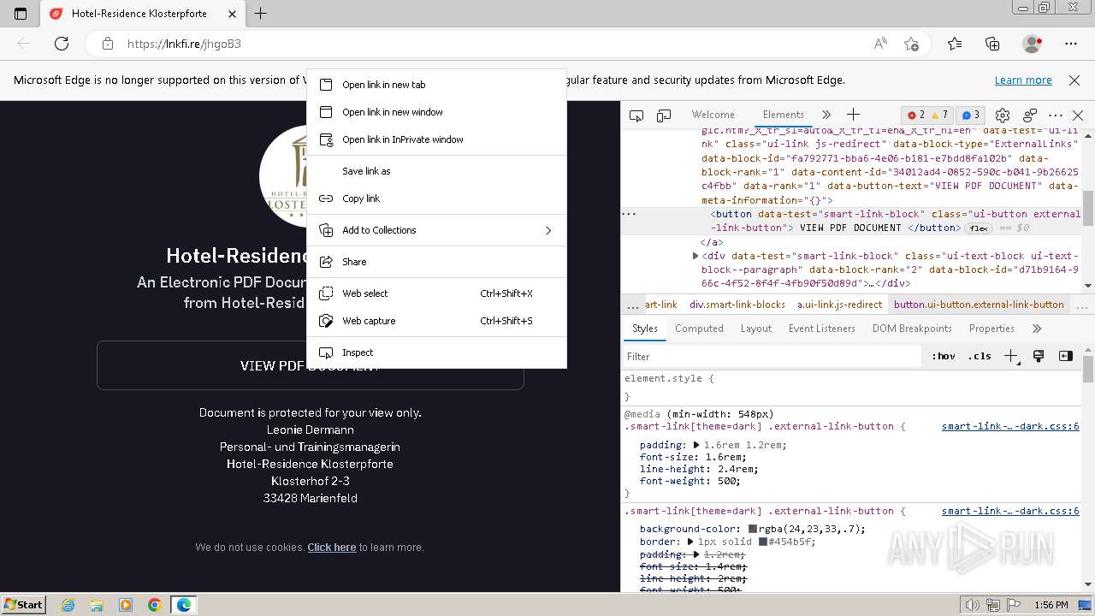Click the styles Filter input field
The image size is (1095, 616).
pos(774,357)
